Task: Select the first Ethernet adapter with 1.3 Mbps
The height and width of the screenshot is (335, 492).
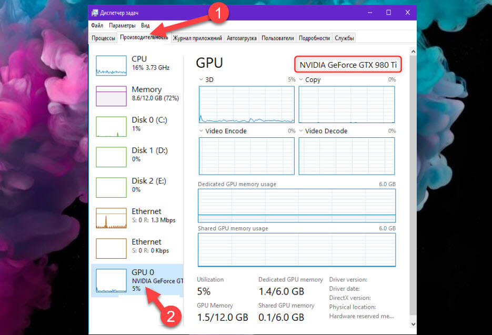Action: pos(111,218)
